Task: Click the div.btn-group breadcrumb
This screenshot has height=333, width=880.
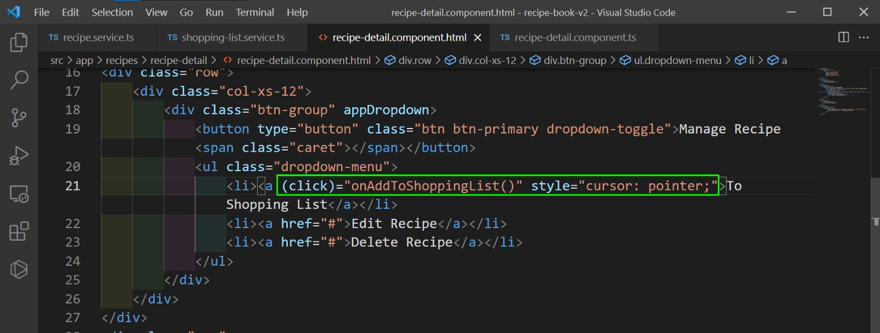Action: click(568, 60)
